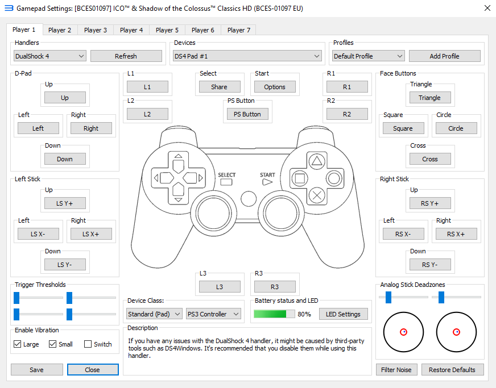Click the Close button at the bottom

point(93,370)
